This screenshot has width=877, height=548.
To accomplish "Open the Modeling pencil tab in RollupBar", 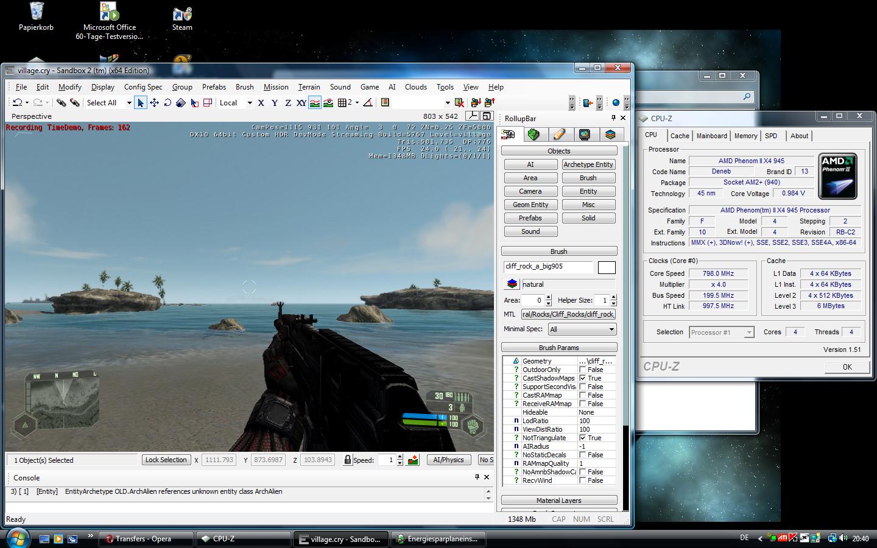I will [559, 135].
